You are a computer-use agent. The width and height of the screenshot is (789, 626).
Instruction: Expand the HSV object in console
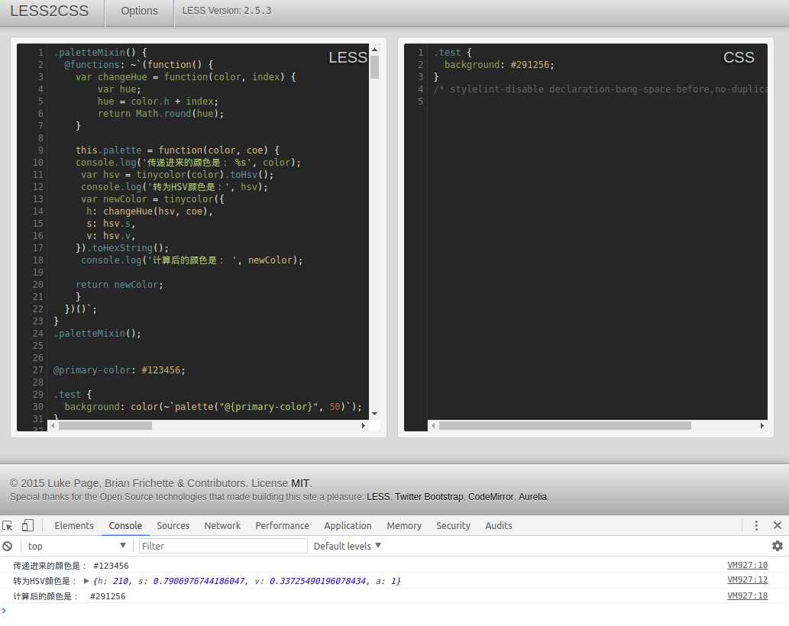(86, 581)
